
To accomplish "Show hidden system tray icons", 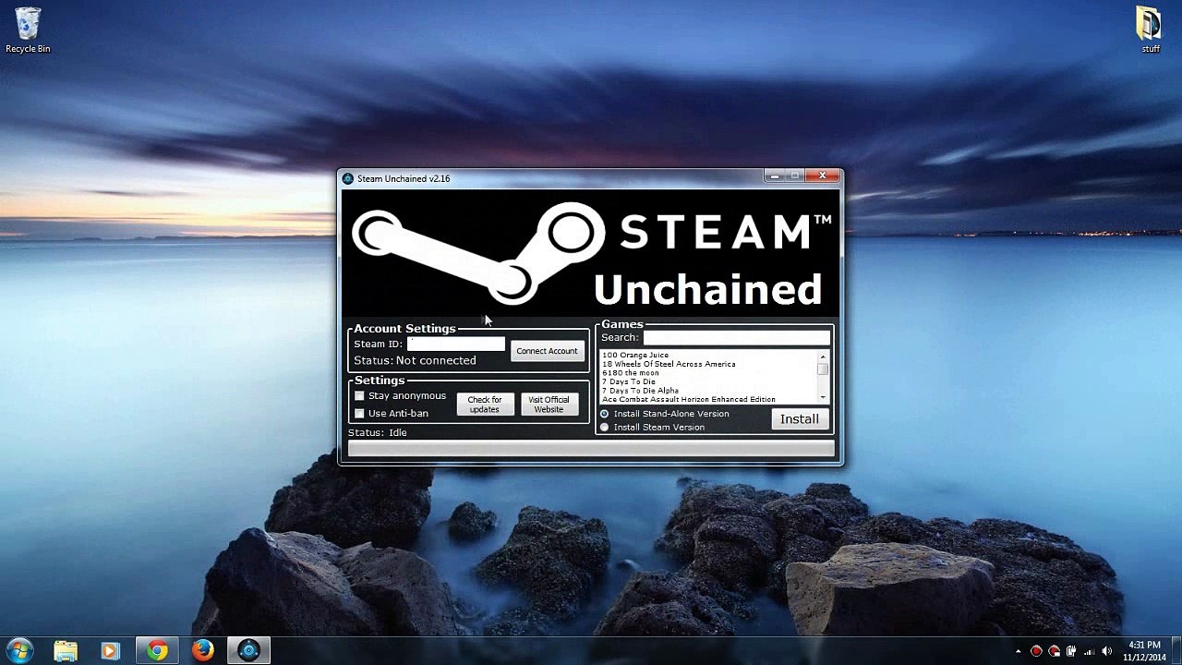I will pyautogui.click(x=1019, y=652).
